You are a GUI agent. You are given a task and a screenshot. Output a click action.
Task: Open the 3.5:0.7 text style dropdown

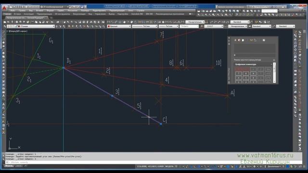214,26
